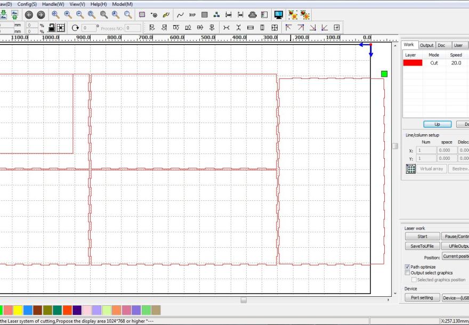This screenshot has width=469, height=325.
Task: Tick the Selected graphics position checkbox
Action: [x=414, y=280]
